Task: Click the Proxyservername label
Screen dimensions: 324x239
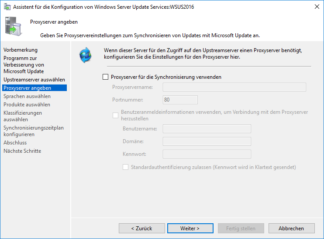Action: pyautogui.click(x=132, y=87)
